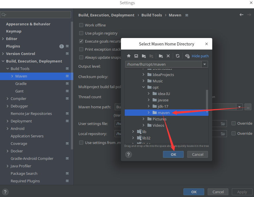Click the Hide path link
The height and width of the screenshot is (197, 254).
click(200, 56)
